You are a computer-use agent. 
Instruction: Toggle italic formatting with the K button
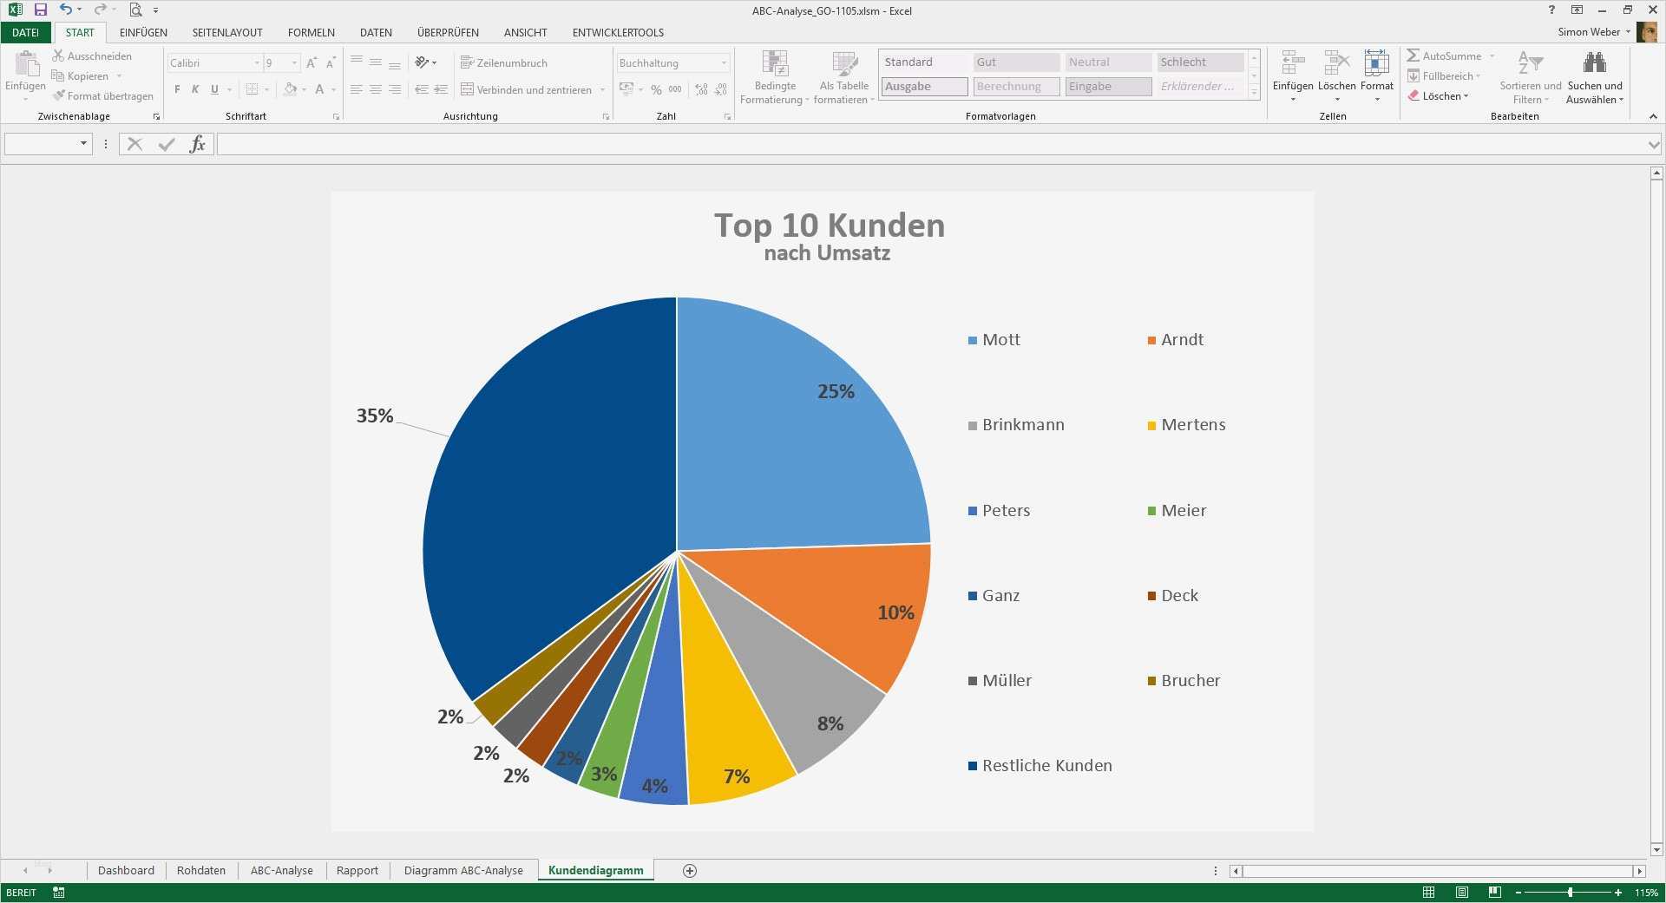tap(194, 89)
